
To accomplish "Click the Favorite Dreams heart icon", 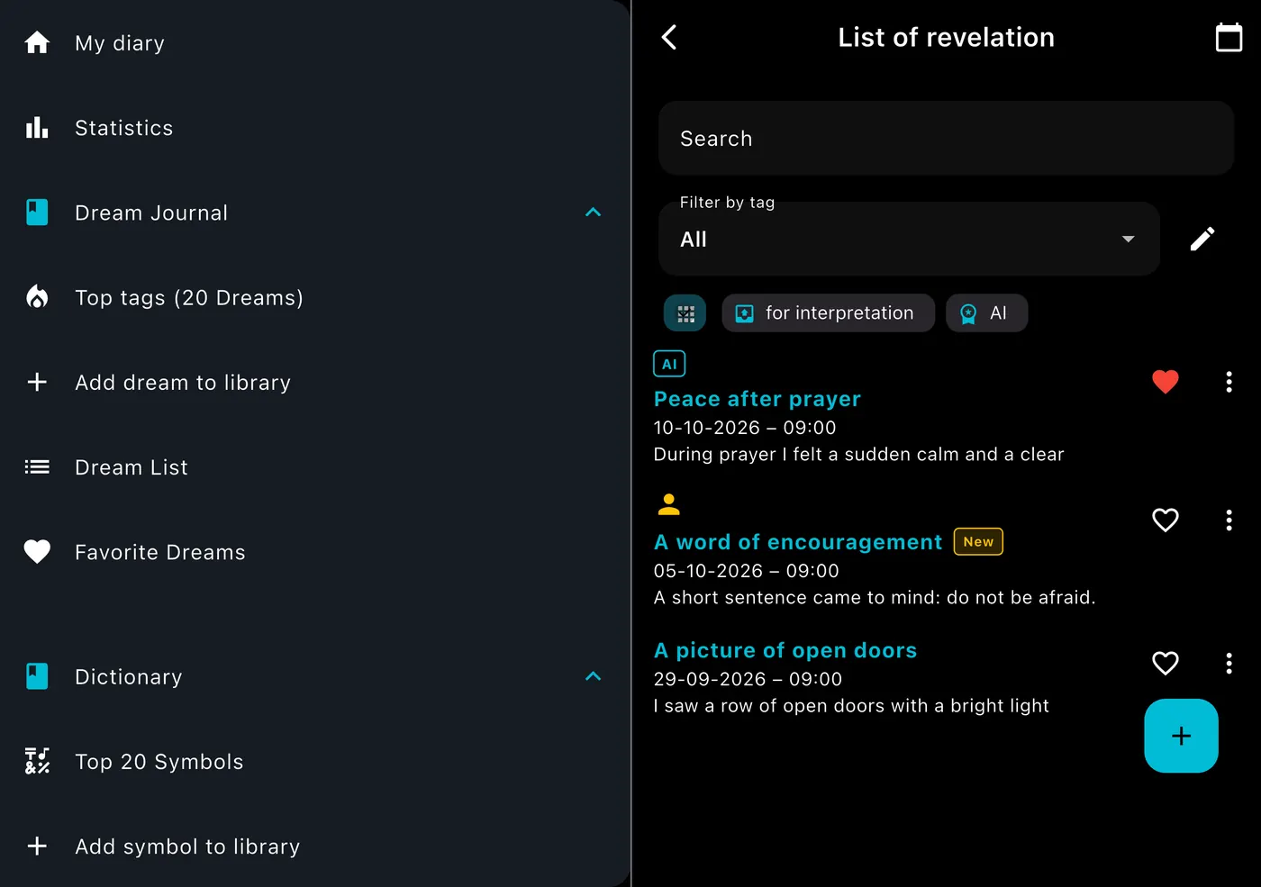I will pos(37,551).
